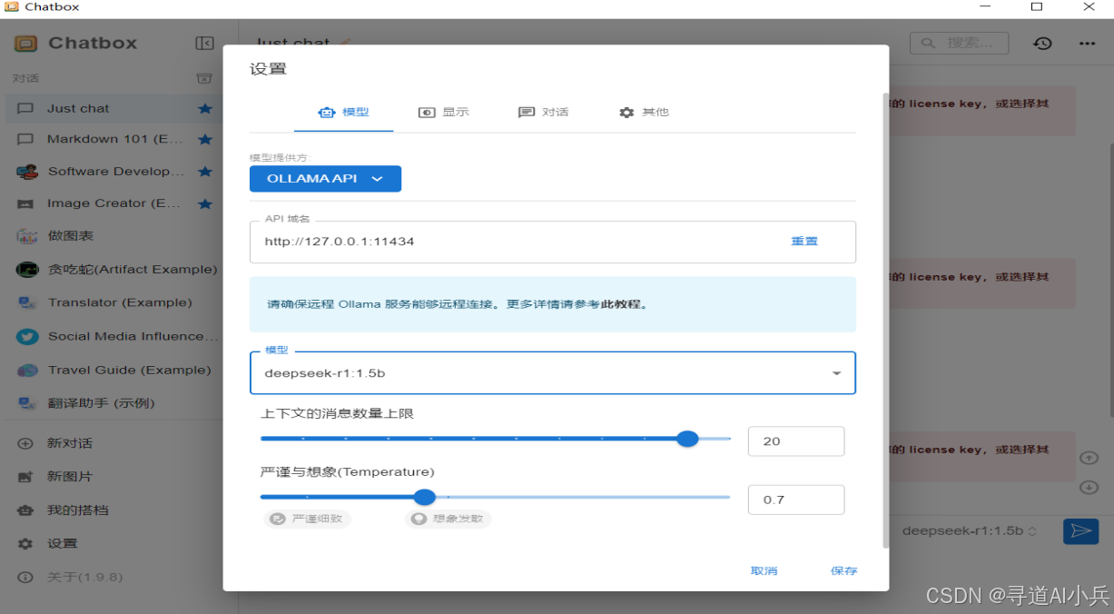Select the 严谨细致 preset chip

pos(307,519)
